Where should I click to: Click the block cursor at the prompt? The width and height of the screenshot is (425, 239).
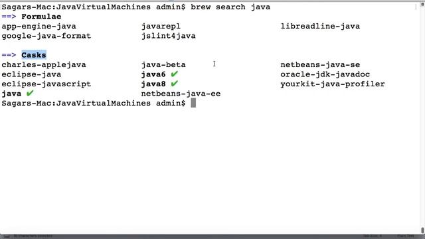tap(193, 103)
